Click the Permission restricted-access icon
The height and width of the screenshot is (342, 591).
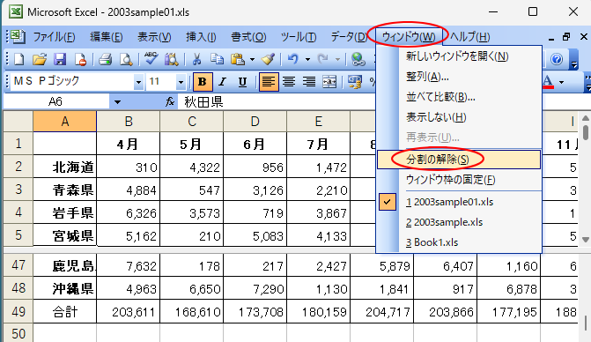pyautogui.click(x=80, y=59)
